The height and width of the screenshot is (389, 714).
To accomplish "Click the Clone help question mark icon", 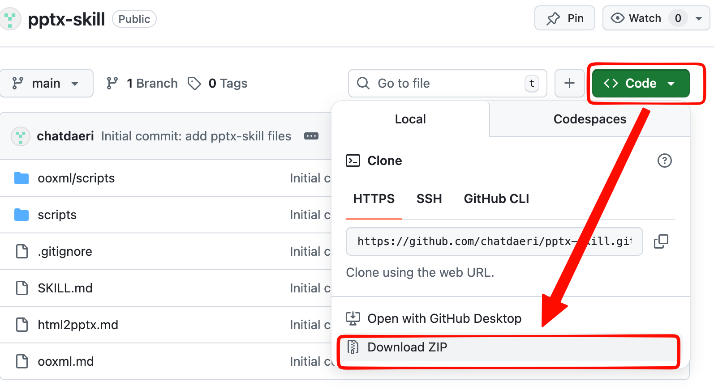I will [664, 161].
